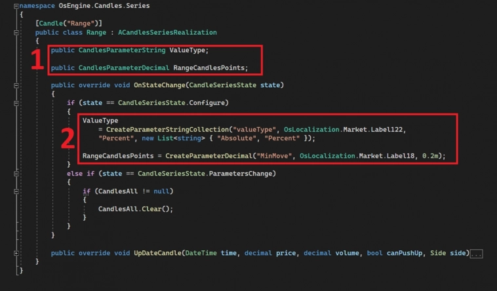Click the "valueType" string literal

(x=254, y=130)
